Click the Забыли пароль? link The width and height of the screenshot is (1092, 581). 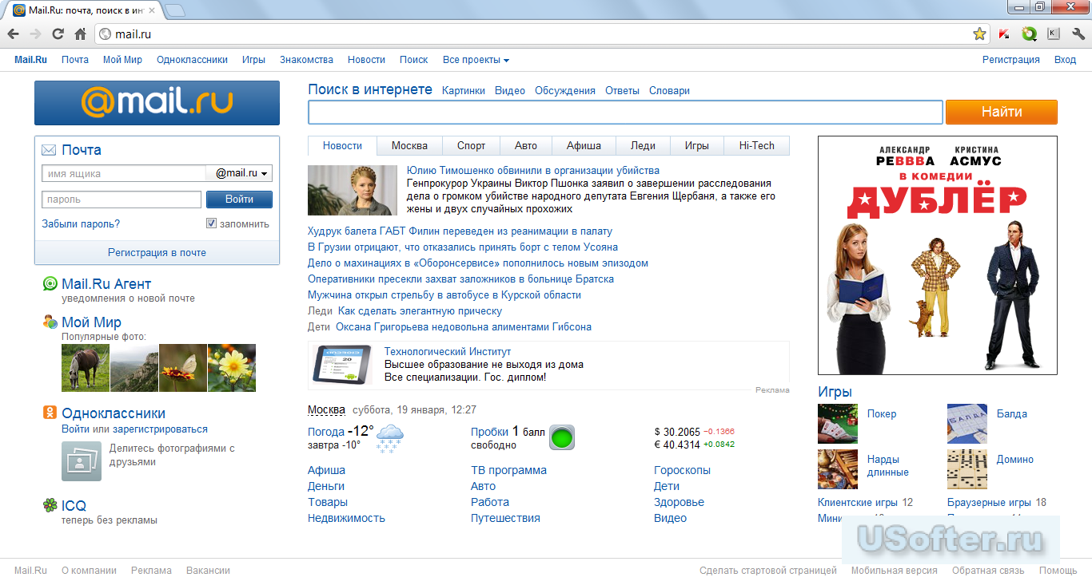(81, 224)
